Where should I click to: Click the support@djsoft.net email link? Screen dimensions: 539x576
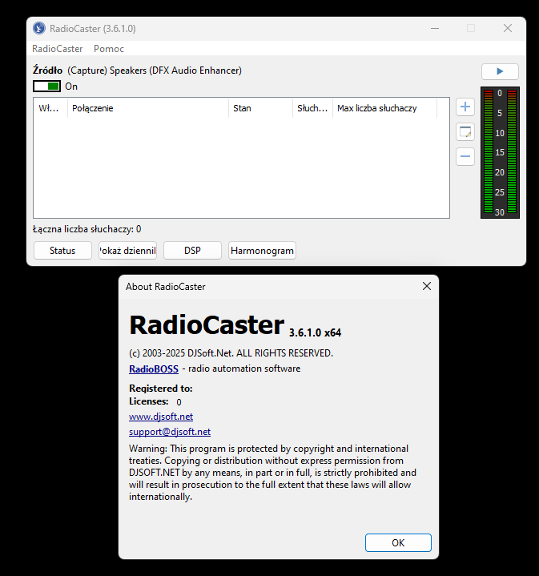tap(170, 432)
